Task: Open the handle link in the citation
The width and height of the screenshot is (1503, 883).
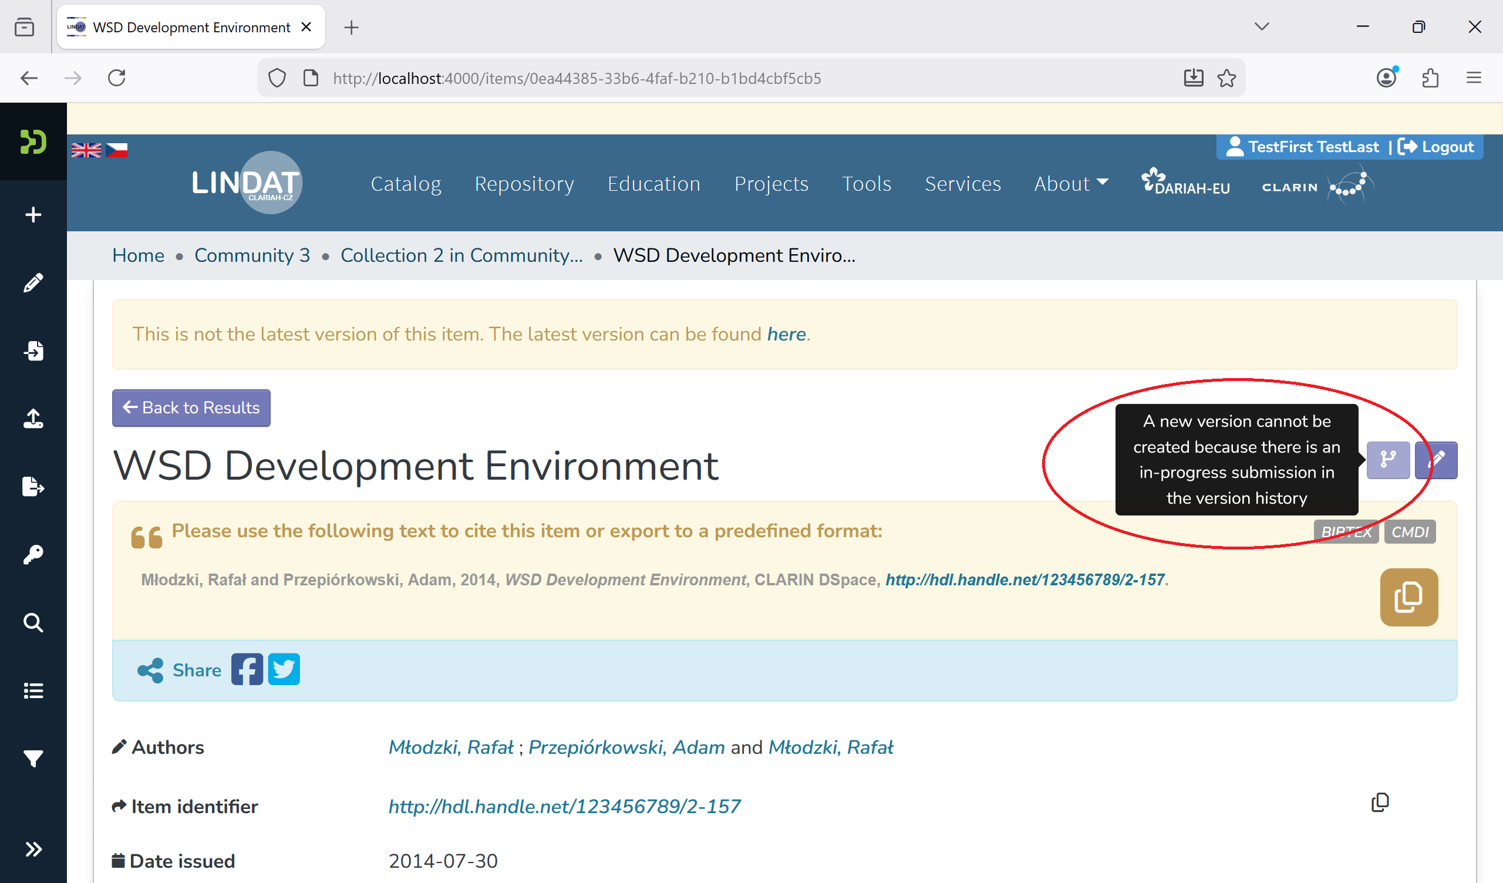Action: pyautogui.click(x=1025, y=580)
